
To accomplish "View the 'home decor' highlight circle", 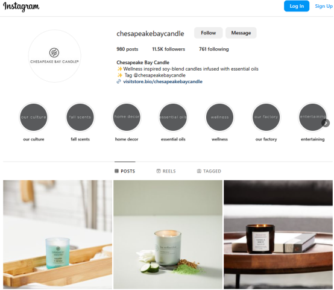I will (127, 117).
